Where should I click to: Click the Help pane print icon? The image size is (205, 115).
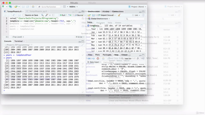(103, 58)
